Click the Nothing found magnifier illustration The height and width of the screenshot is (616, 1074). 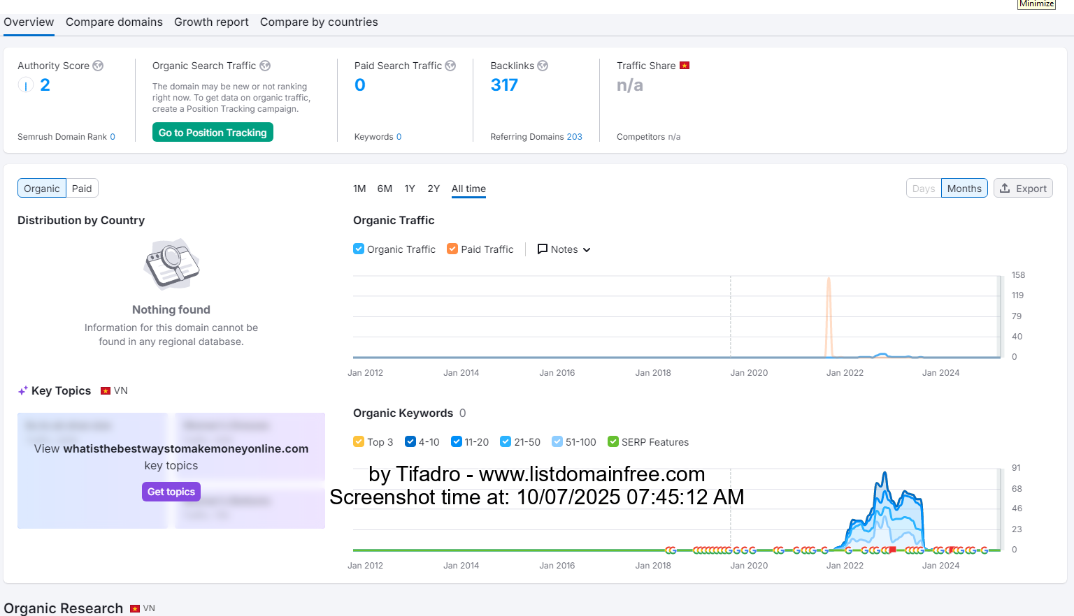tap(171, 264)
